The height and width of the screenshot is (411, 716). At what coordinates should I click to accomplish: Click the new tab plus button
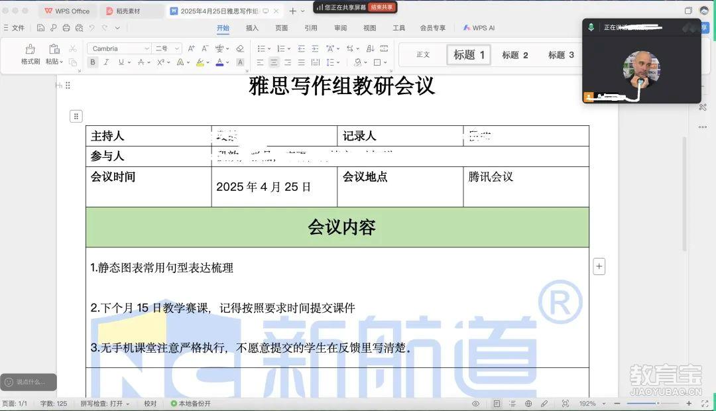[x=293, y=11]
